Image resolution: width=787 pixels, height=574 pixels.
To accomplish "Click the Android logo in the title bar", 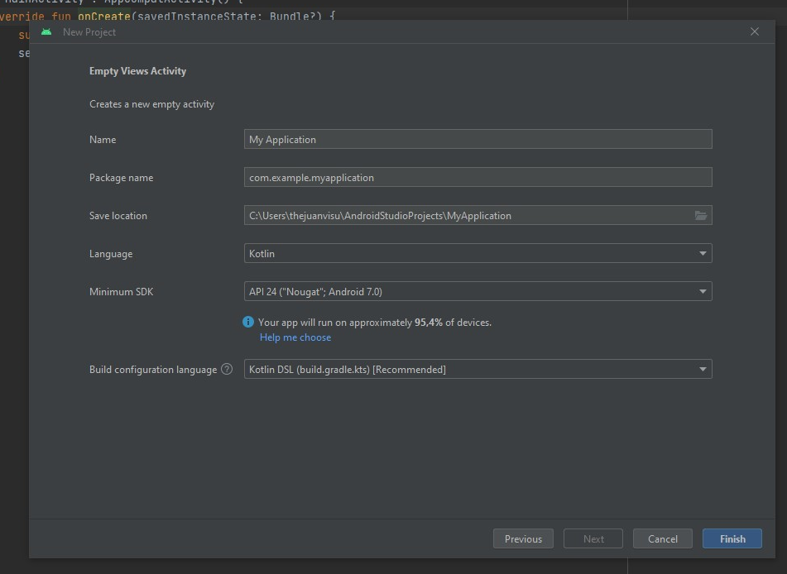I will [x=46, y=32].
